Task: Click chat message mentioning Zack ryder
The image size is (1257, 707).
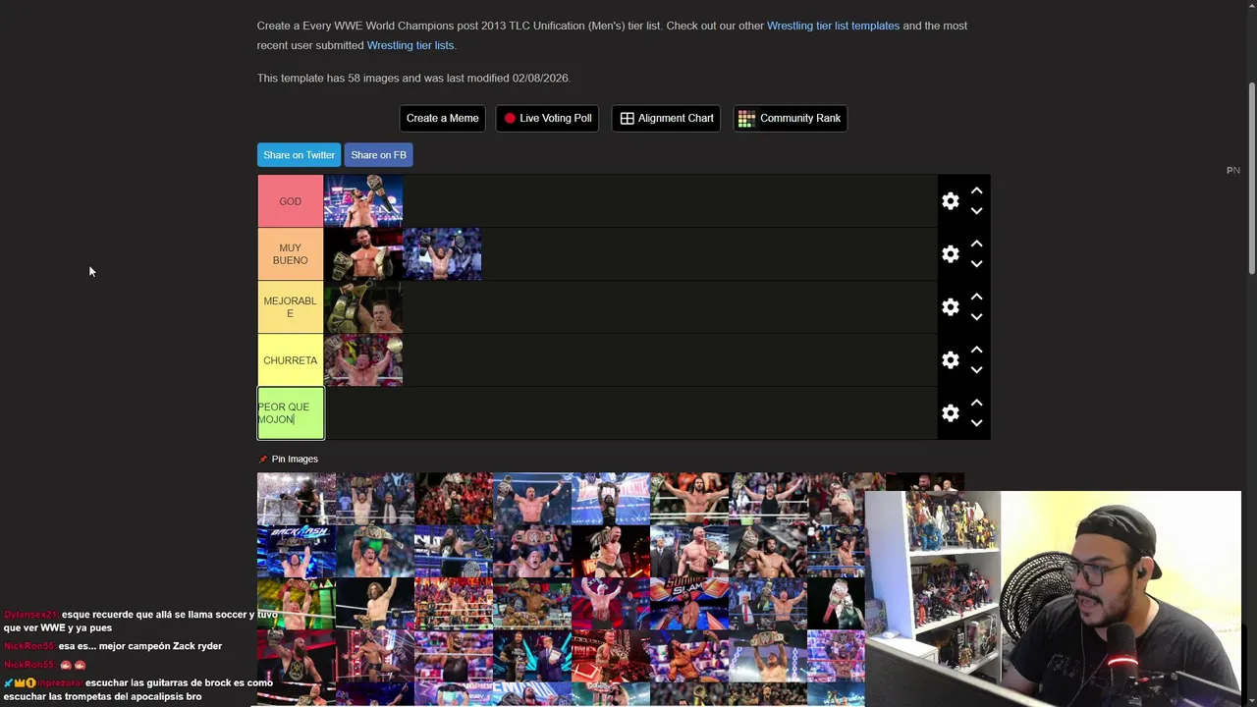Action: tap(140, 646)
